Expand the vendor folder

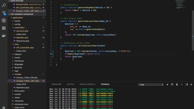click(27, 94)
